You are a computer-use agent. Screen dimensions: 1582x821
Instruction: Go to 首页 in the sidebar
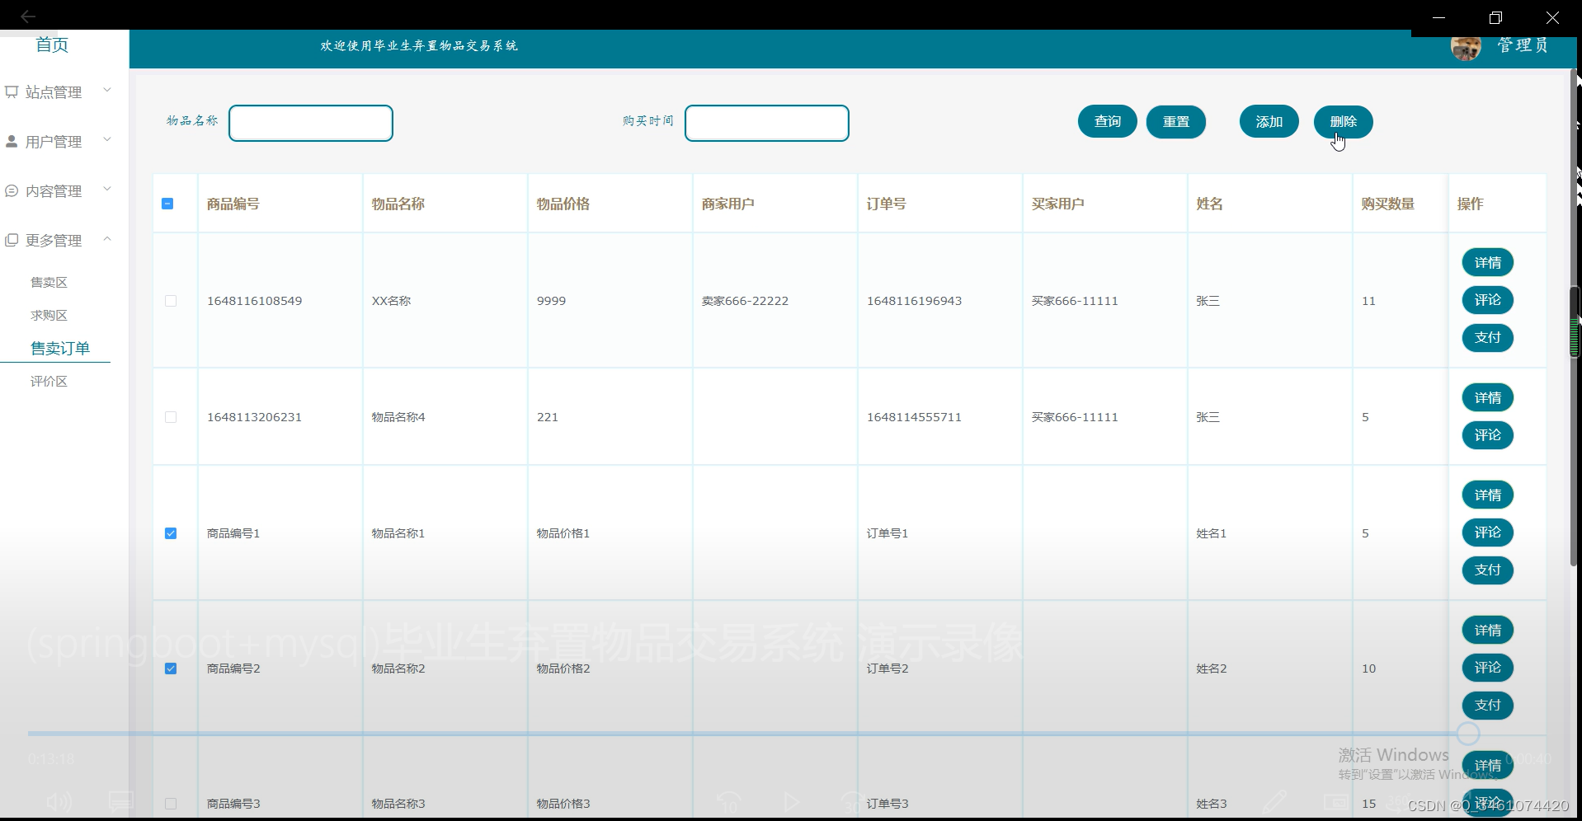pyautogui.click(x=52, y=45)
